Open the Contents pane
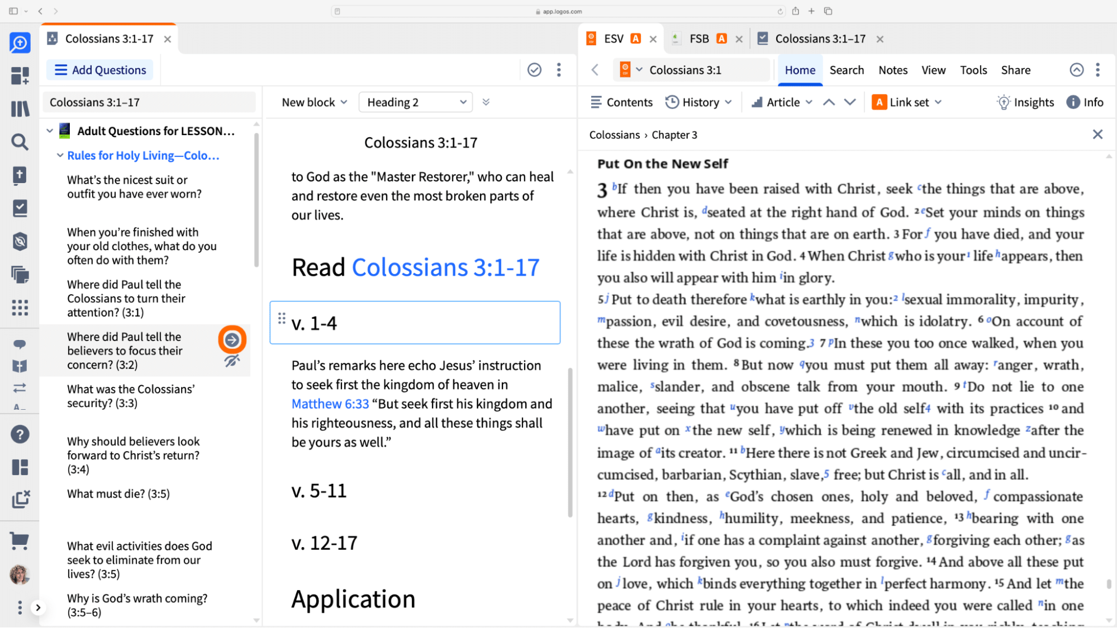This screenshot has height=628, width=1117. pyautogui.click(x=621, y=102)
